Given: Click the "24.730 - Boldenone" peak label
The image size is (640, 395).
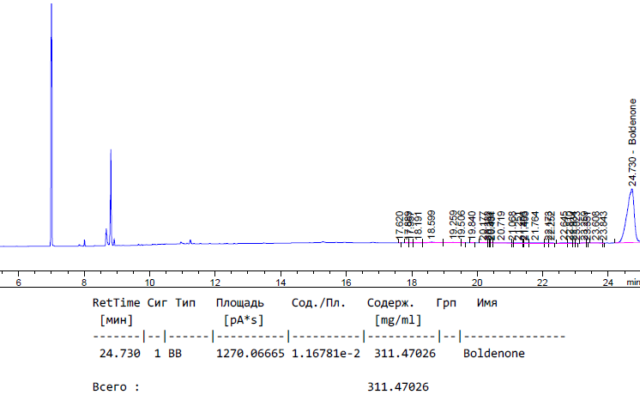Looking at the screenshot, I should [633, 142].
